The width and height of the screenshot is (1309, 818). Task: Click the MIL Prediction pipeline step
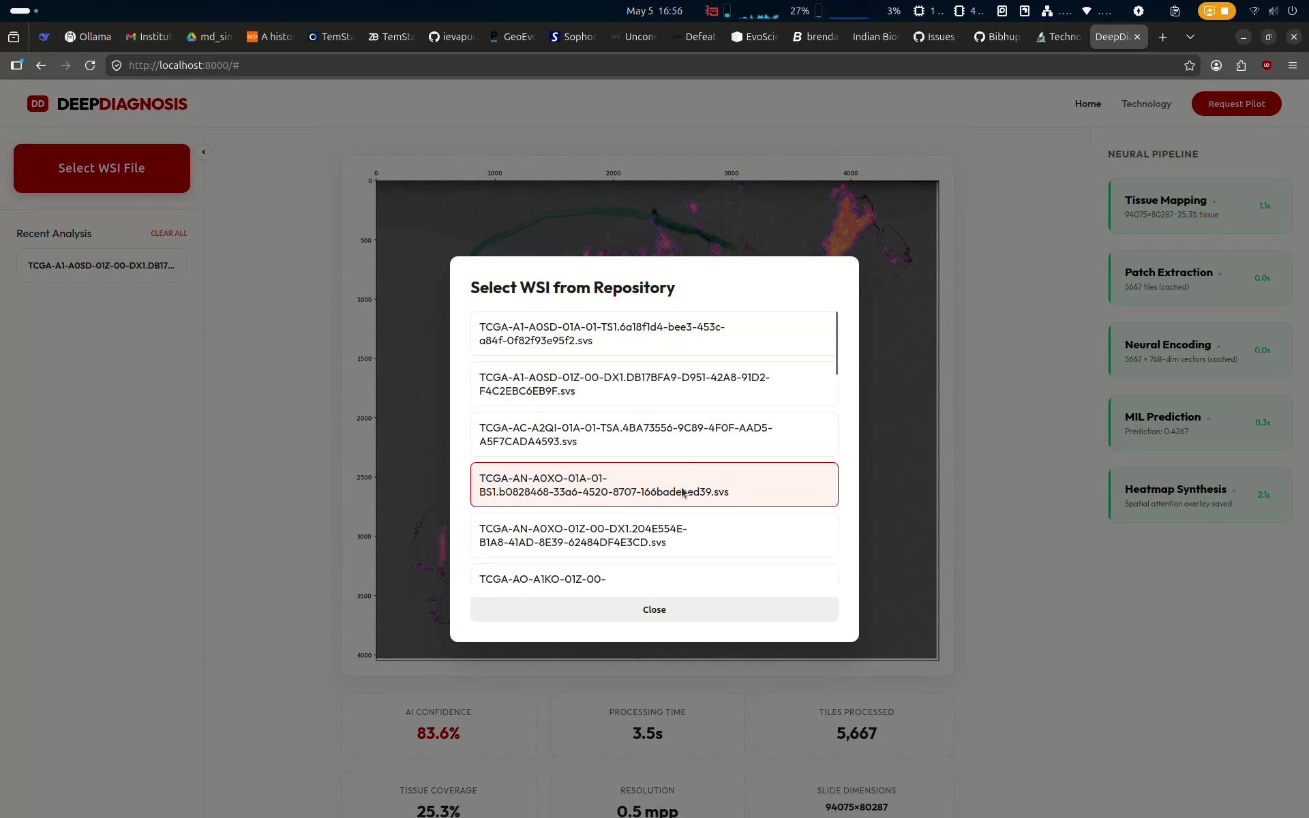[1200, 423]
